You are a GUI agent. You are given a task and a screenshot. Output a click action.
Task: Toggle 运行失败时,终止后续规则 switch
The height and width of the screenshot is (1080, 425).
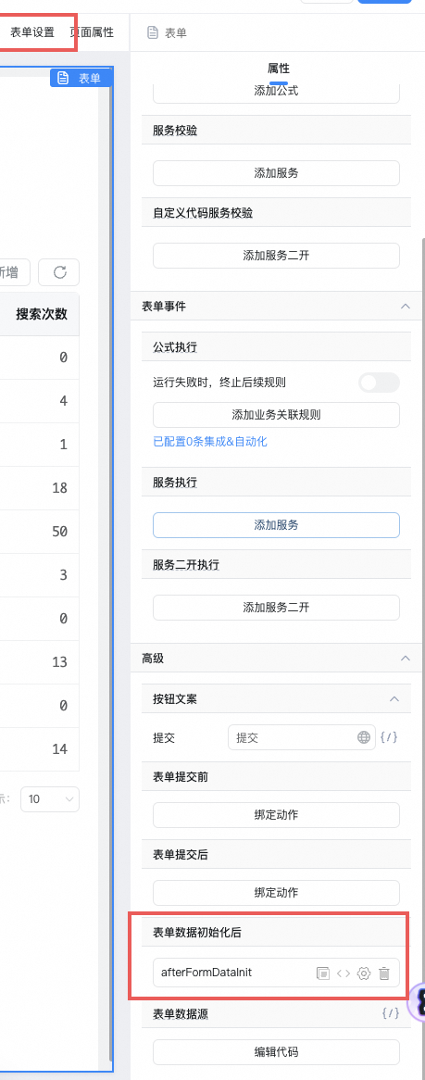[x=379, y=382]
